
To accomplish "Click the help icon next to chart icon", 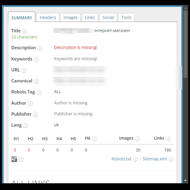I will [21, 159].
